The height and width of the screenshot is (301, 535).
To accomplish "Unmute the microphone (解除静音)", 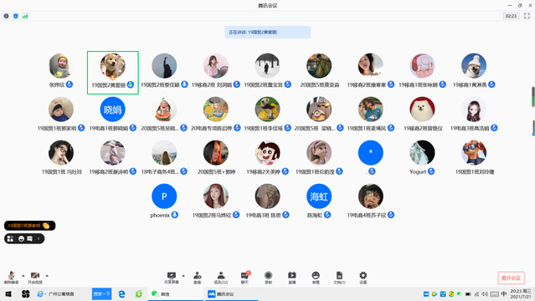I will point(11,278).
